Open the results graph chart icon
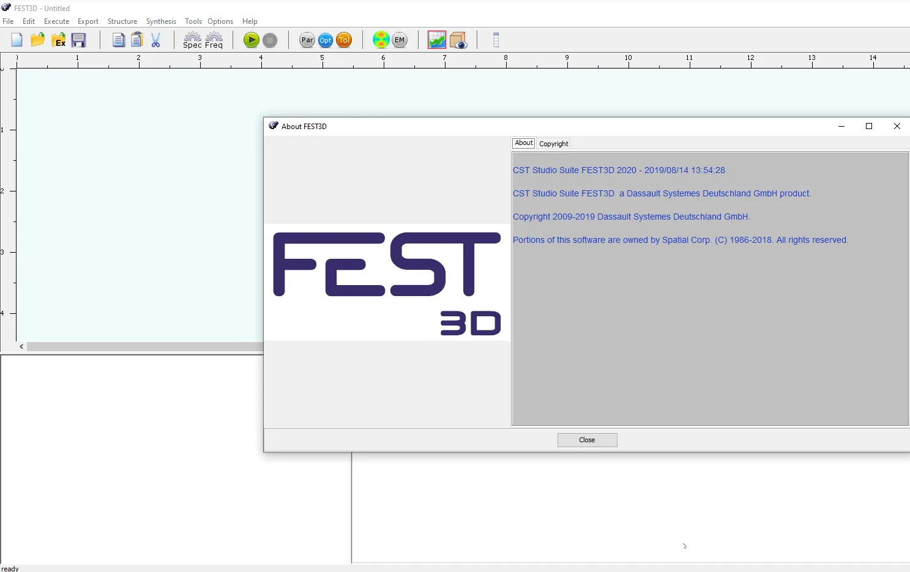The height and width of the screenshot is (572, 910). pos(437,40)
